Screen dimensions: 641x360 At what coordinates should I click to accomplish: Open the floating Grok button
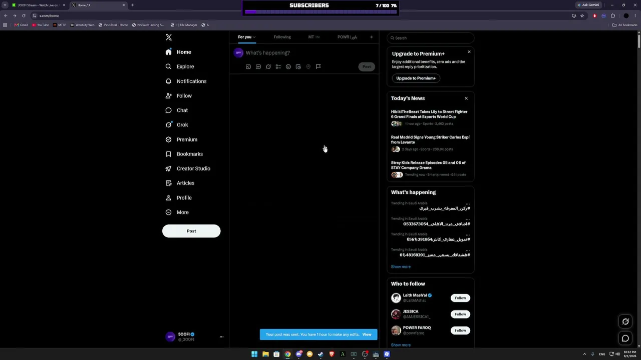tap(625, 321)
